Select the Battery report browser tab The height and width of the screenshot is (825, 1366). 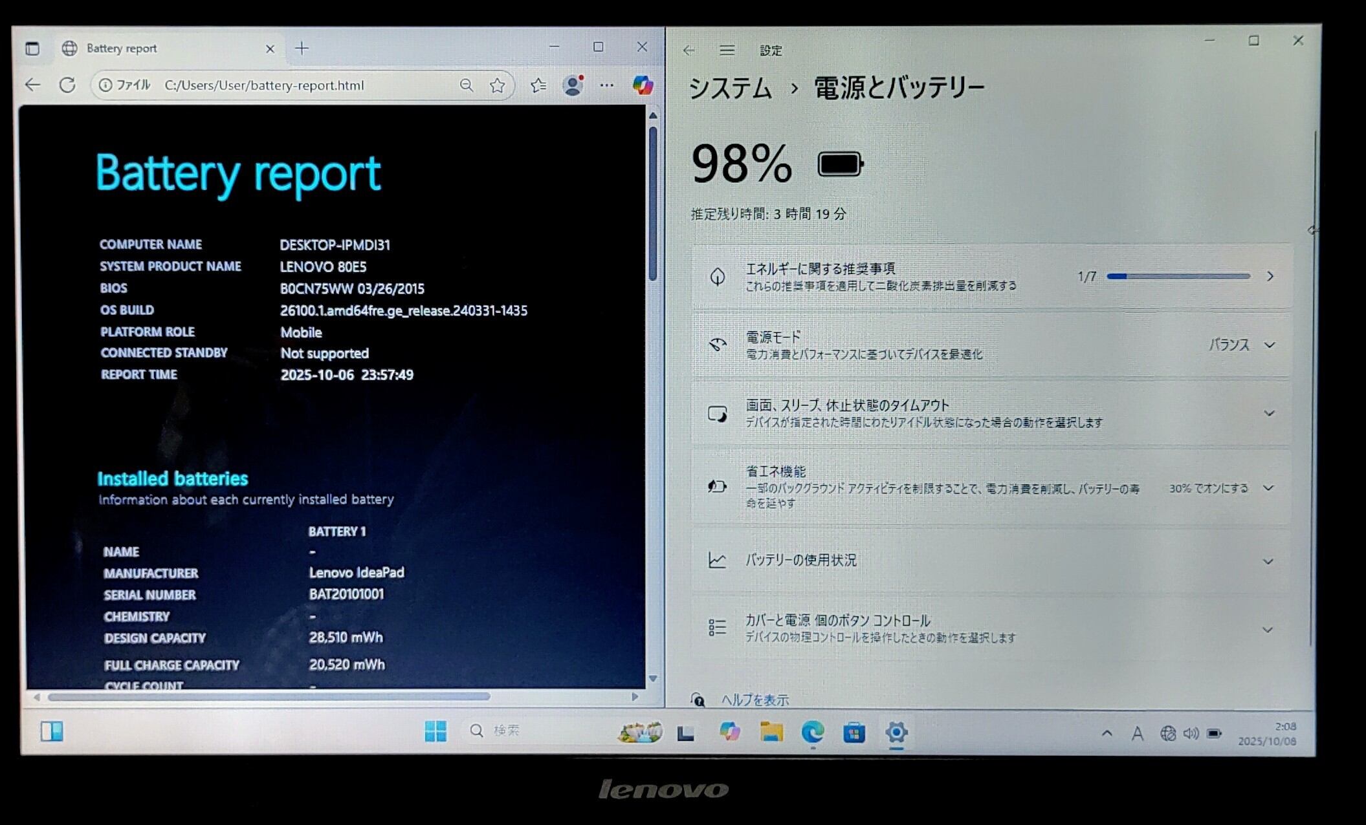[122, 48]
